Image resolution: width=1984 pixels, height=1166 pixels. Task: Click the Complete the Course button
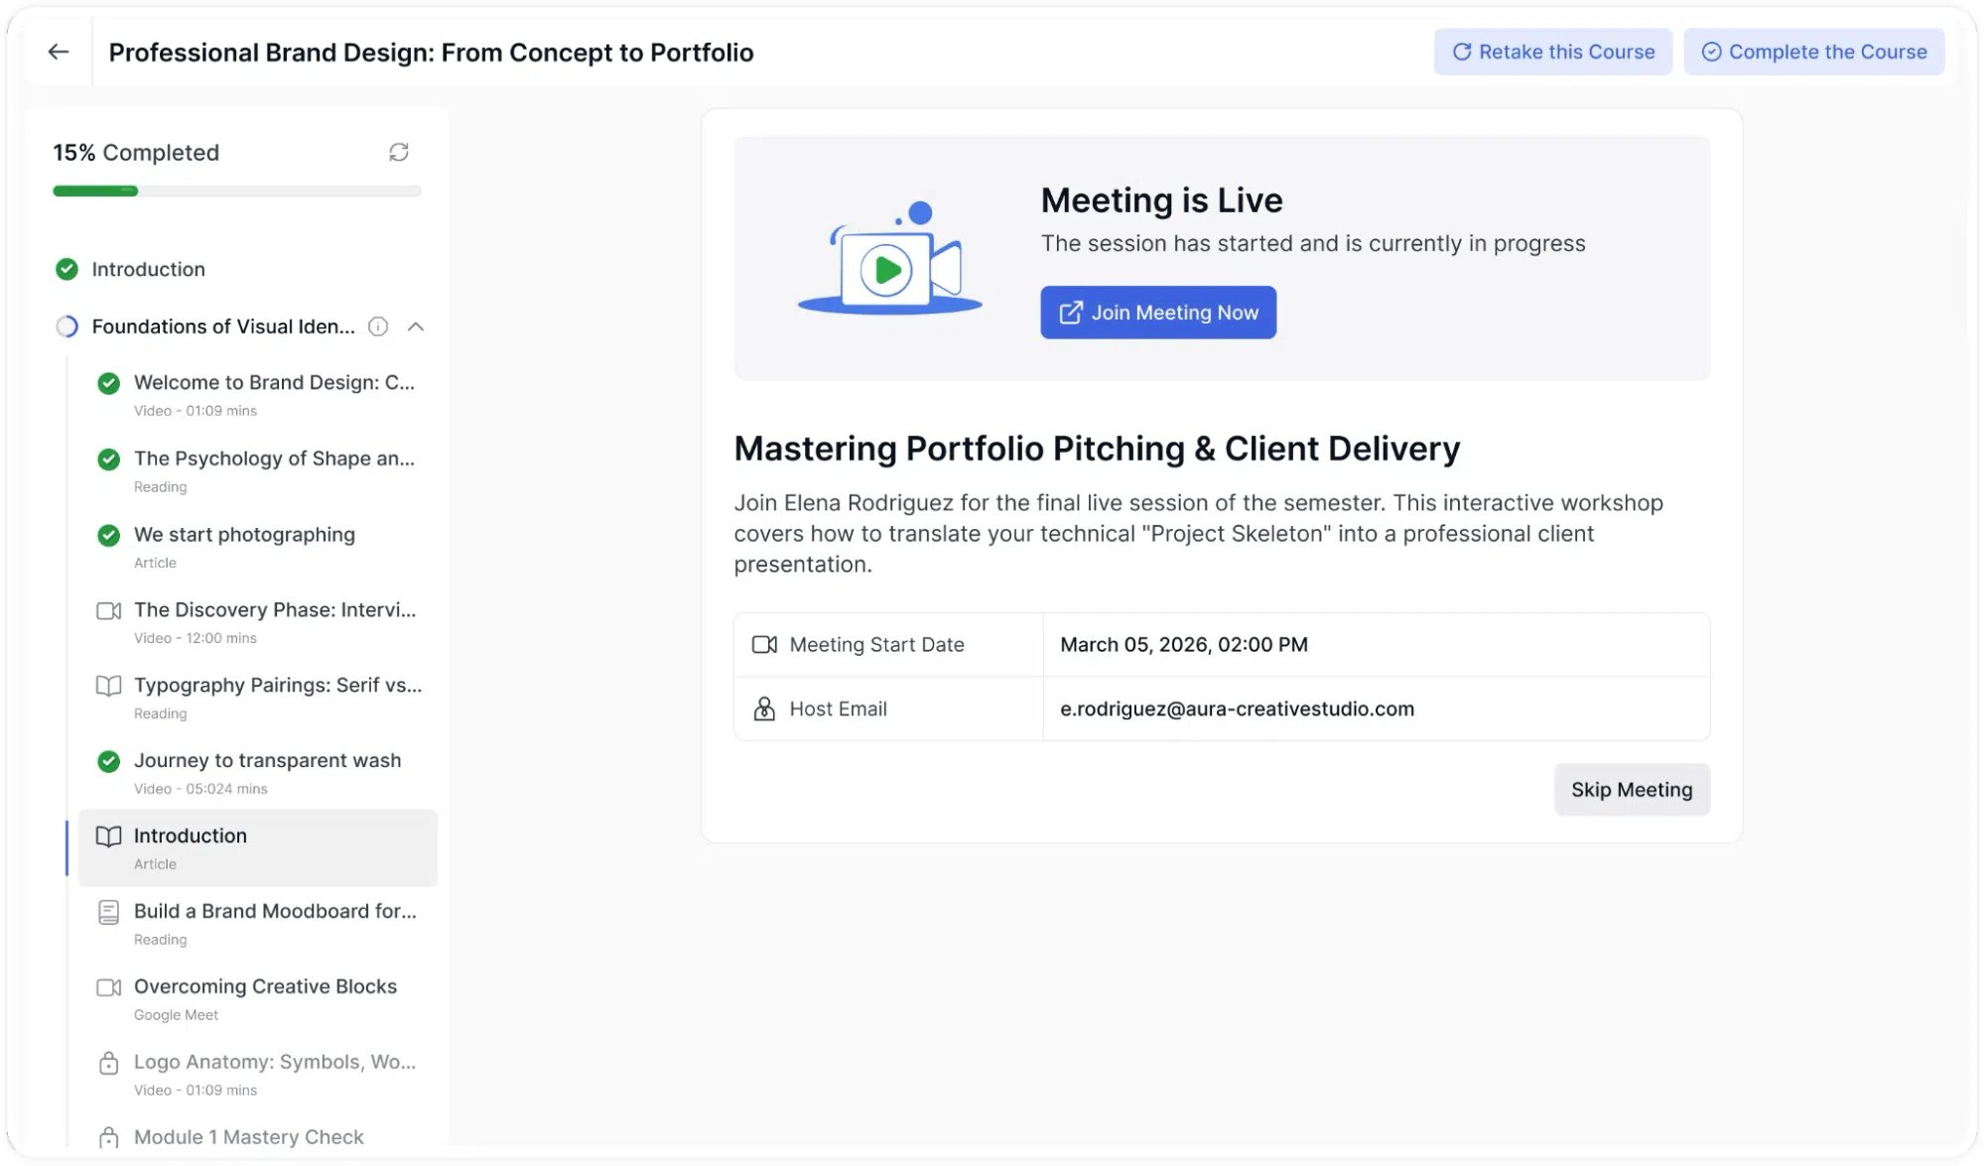(1814, 52)
